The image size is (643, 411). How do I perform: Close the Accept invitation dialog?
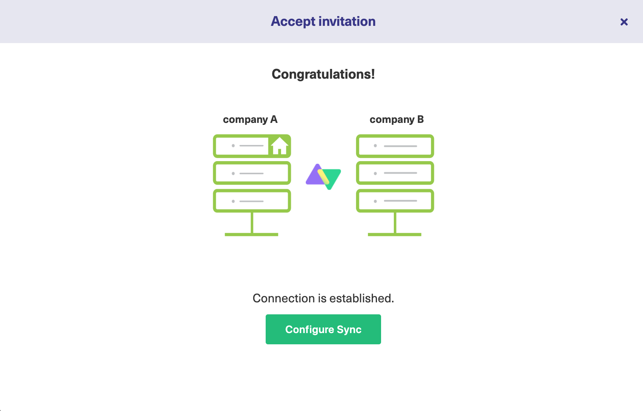tap(624, 22)
